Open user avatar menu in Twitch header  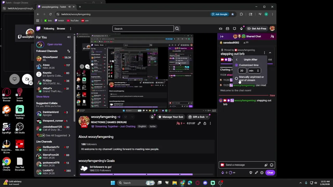(x=272, y=29)
